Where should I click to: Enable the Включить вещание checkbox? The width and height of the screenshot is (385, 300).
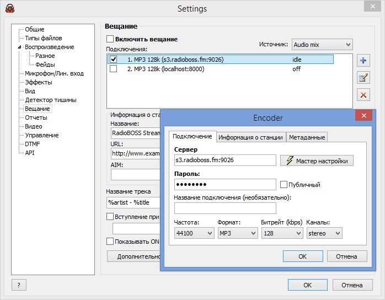[110, 39]
